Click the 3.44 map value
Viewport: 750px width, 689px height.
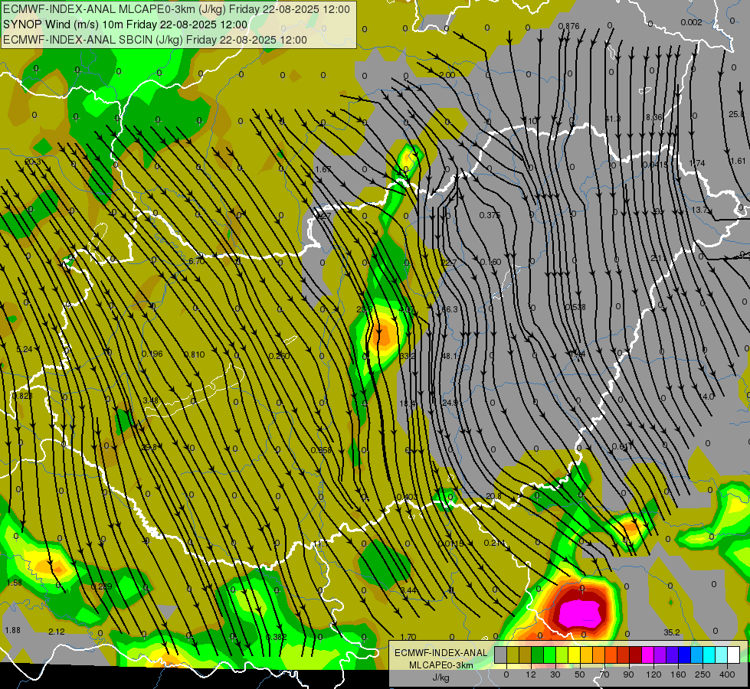pos(408,590)
